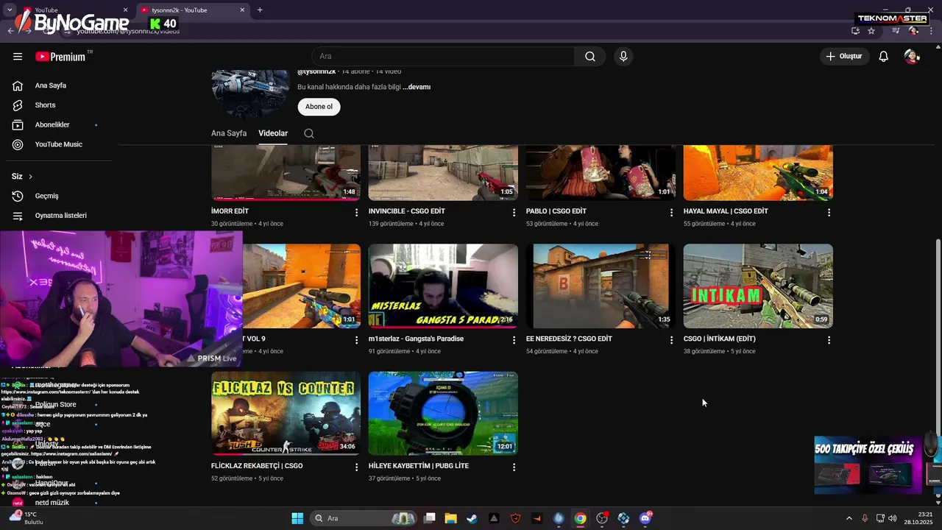Open options menu for HAYAL MAYAL | CSGO EDİT

click(x=829, y=212)
